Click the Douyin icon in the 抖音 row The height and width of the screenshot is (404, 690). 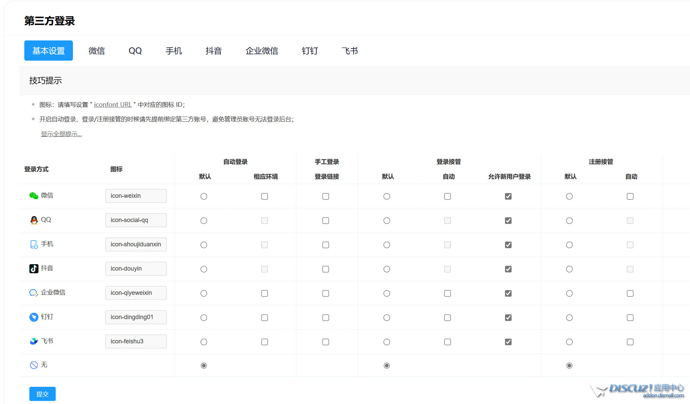click(x=34, y=269)
